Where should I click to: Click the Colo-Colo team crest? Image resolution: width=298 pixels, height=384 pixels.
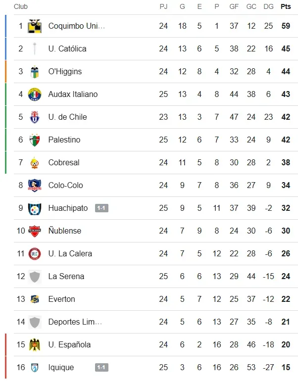(x=35, y=185)
